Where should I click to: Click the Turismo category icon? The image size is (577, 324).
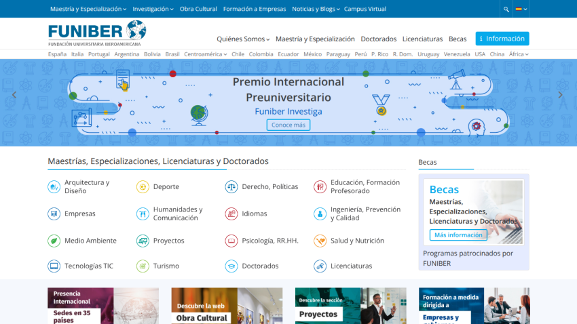(x=143, y=266)
